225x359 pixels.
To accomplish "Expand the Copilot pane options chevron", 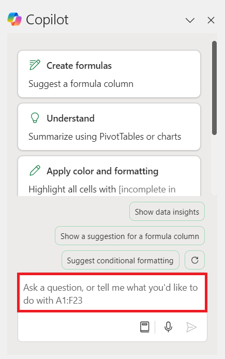I will [190, 20].
